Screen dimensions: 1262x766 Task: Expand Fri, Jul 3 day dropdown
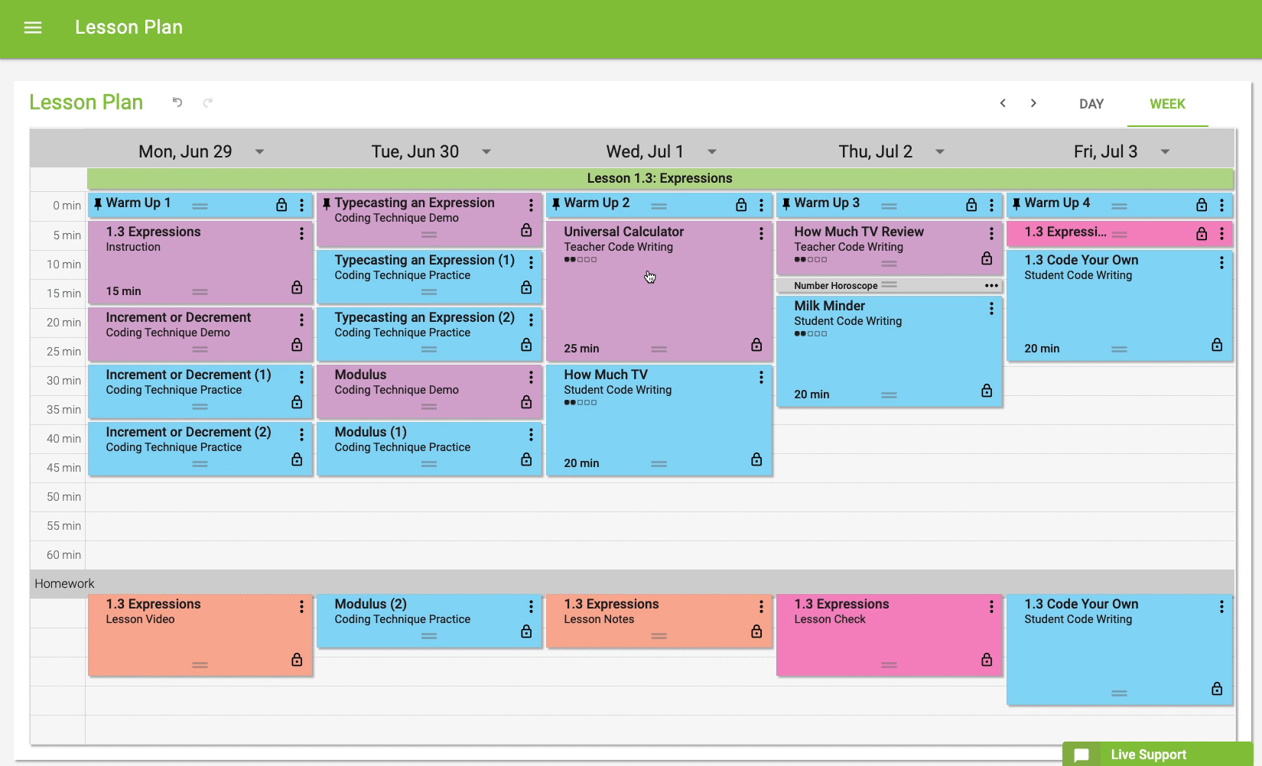click(x=1165, y=151)
